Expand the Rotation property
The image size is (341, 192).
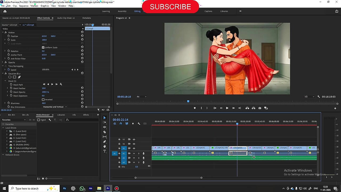click(x=5, y=51)
